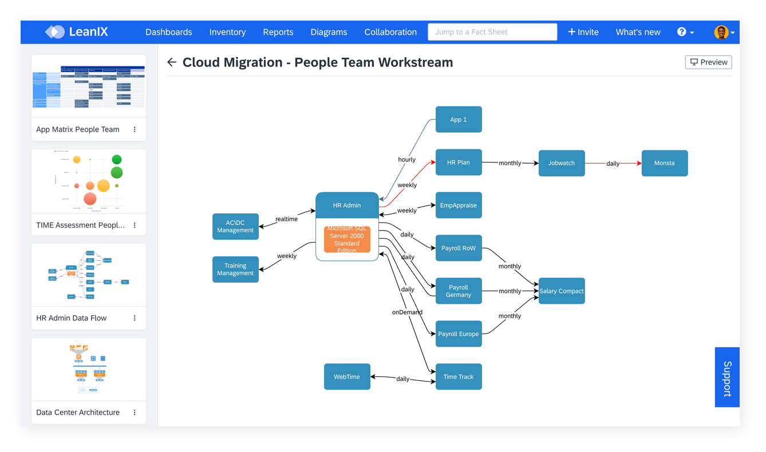
Task: Select the HR Admin node
Action: coord(347,205)
